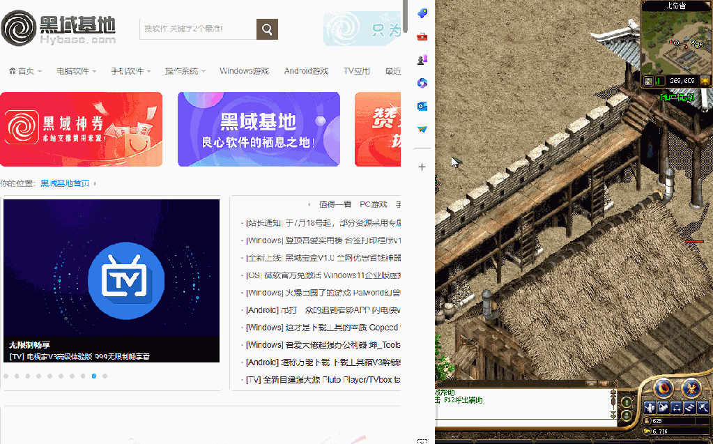Open the Games chess-piece sidebar icon
Viewport: 713px width, 444px height.
422,59
